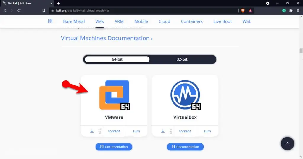Open the browser main menu
The height and width of the screenshot is (159, 303).
(298, 11)
